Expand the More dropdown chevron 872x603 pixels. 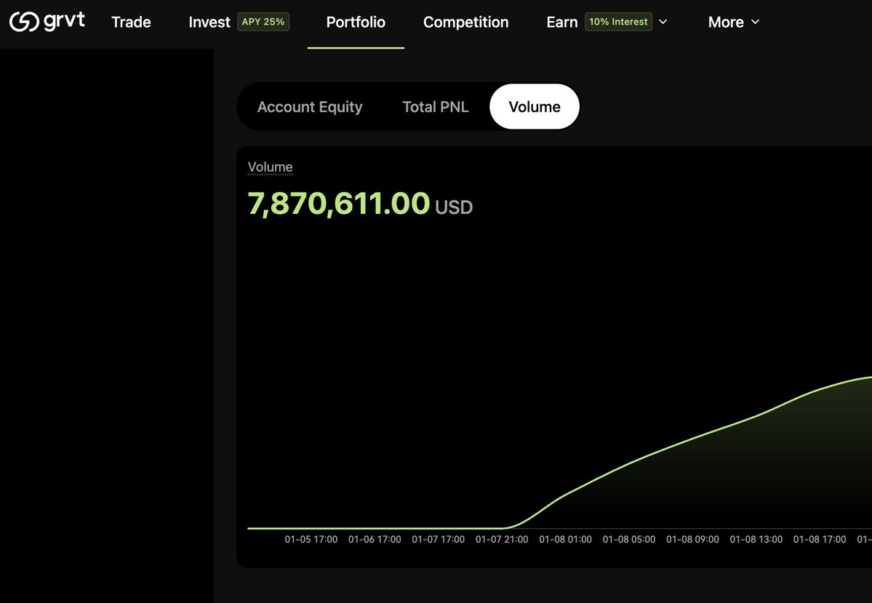(x=755, y=22)
